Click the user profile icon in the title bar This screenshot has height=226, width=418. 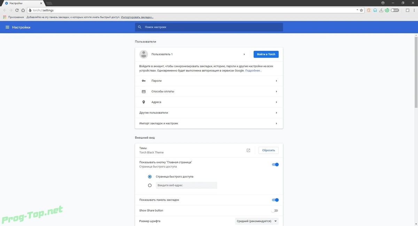click(x=383, y=3)
